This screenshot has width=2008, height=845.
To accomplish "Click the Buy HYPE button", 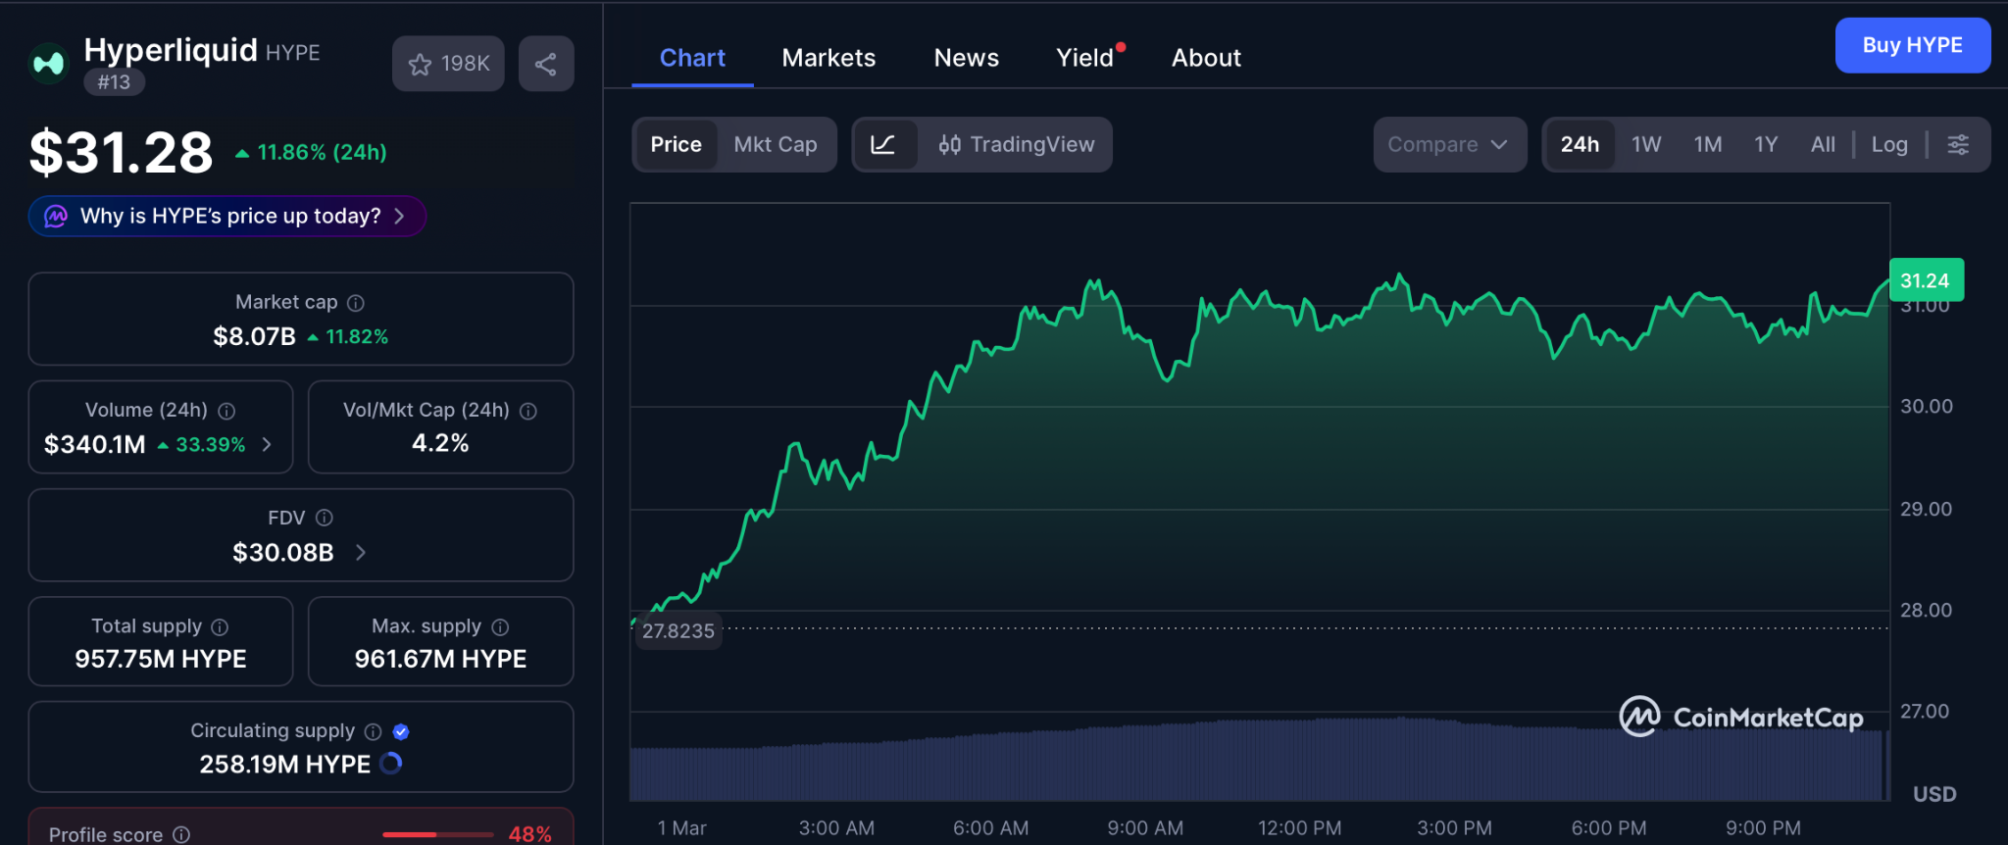I will (1912, 45).
